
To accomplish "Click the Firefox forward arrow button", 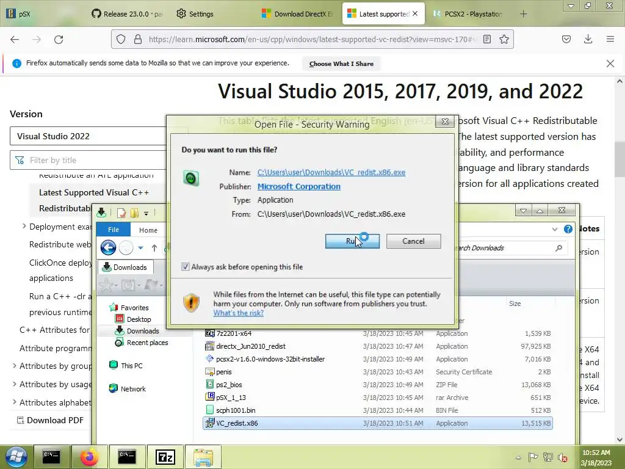I will point(37,40).
